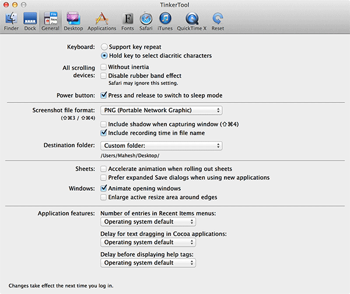Open the Finder preferences pane
This screenshot has height=294, width=350.
(11, 20)
